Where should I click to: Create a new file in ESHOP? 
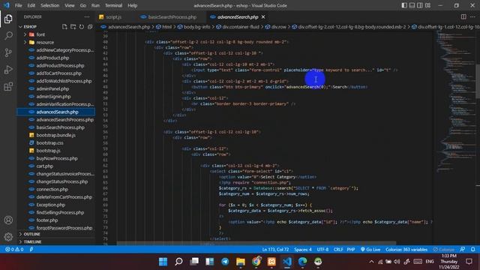[64, 27]
